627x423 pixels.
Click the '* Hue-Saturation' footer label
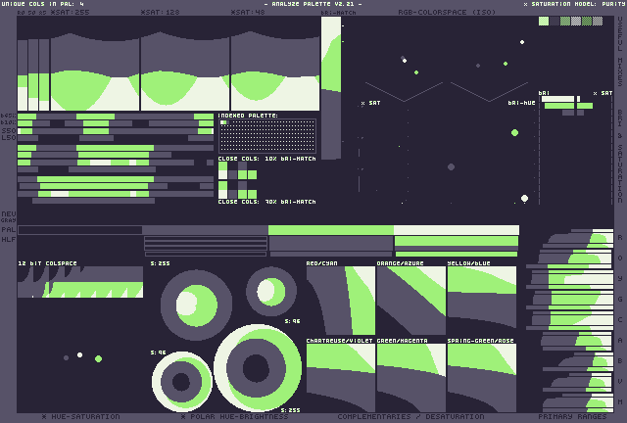coord(80,416)
